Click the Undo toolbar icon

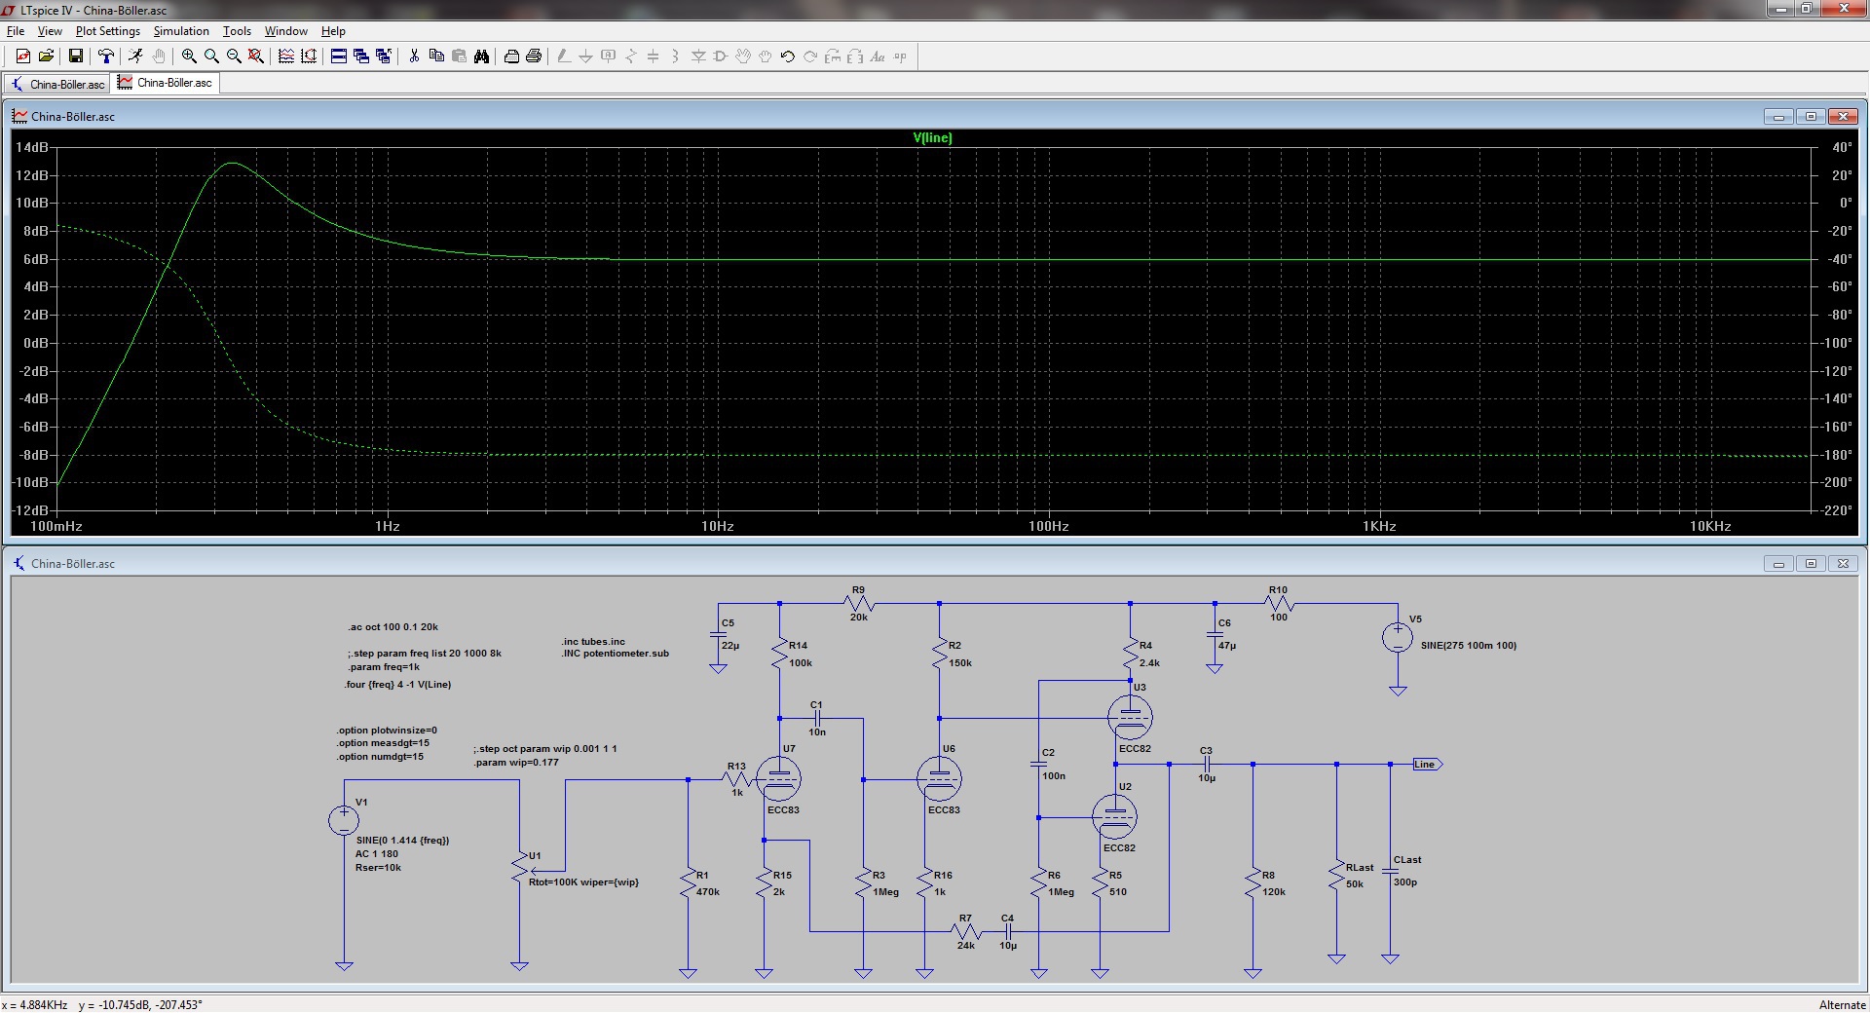[787, 56]
